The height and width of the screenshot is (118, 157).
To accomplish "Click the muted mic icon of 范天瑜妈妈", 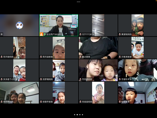I will click(x=2, y=57).
